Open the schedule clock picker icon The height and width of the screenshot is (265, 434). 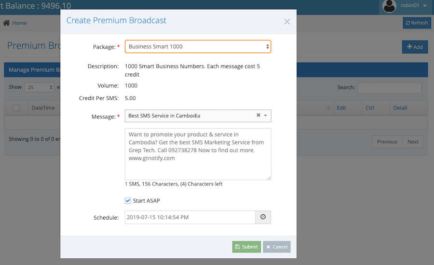(263, 217)
